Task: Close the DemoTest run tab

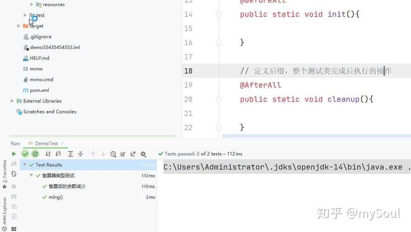Action: point(62,143)
